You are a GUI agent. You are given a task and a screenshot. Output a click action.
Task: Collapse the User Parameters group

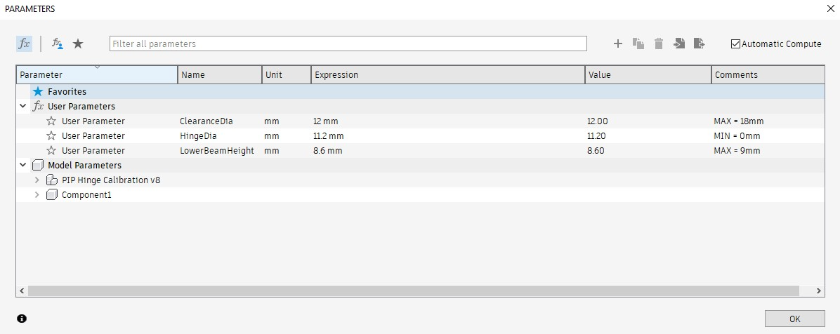point(23,106)
